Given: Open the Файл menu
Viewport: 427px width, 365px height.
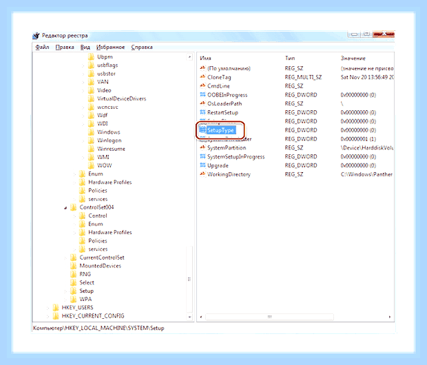Looking at the screenshot, I should 42,47.
